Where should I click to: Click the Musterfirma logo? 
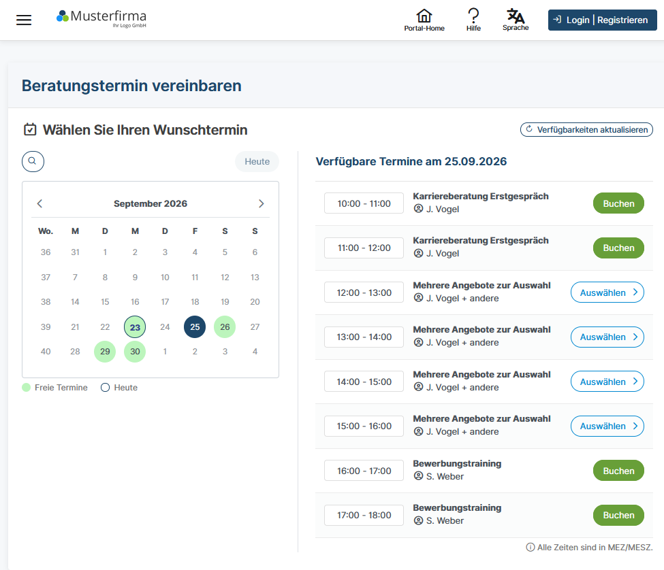pos(101,18)
